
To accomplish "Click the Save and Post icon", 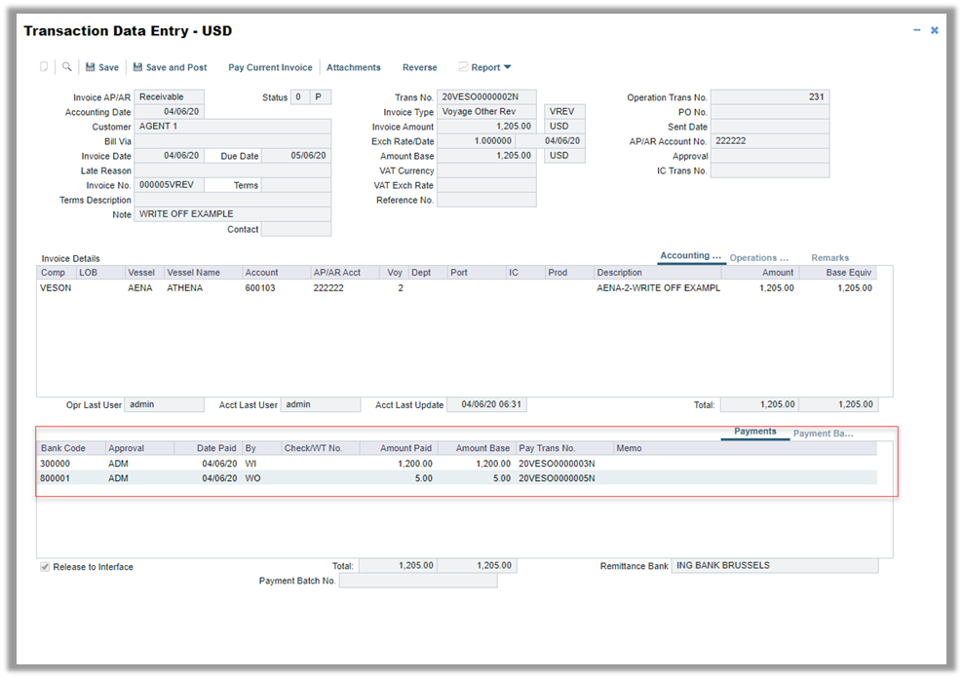I will [138, 67].
